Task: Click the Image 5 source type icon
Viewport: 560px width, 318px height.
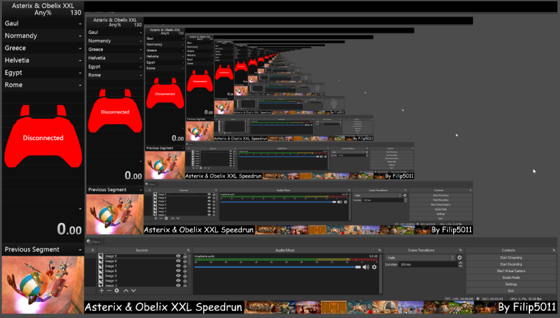Action: (101, 276)
